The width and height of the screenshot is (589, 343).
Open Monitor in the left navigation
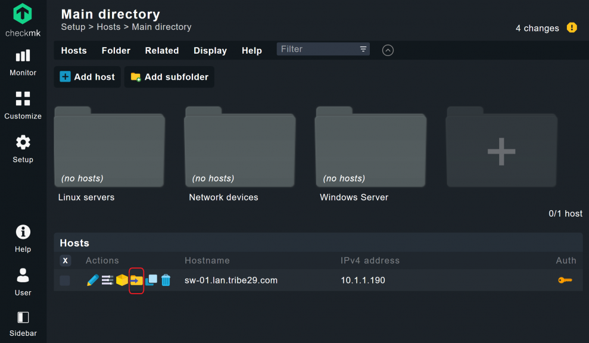[23, 63]
